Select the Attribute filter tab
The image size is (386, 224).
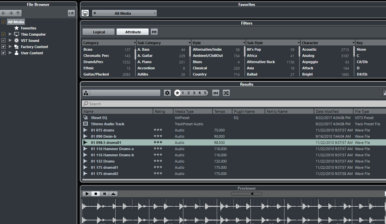133,32
